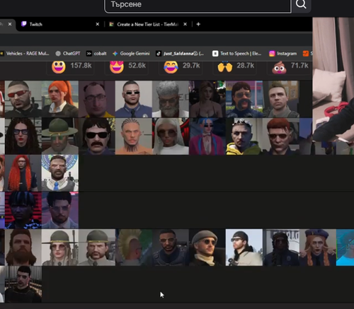
Task: Select the orange ponytail woman thumbnail
Action: [60, 99]
